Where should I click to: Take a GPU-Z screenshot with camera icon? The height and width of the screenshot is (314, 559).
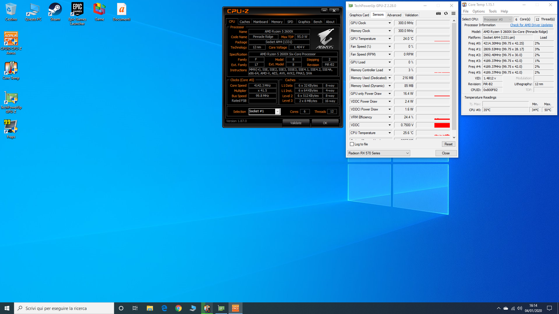[x=438, y=14]
